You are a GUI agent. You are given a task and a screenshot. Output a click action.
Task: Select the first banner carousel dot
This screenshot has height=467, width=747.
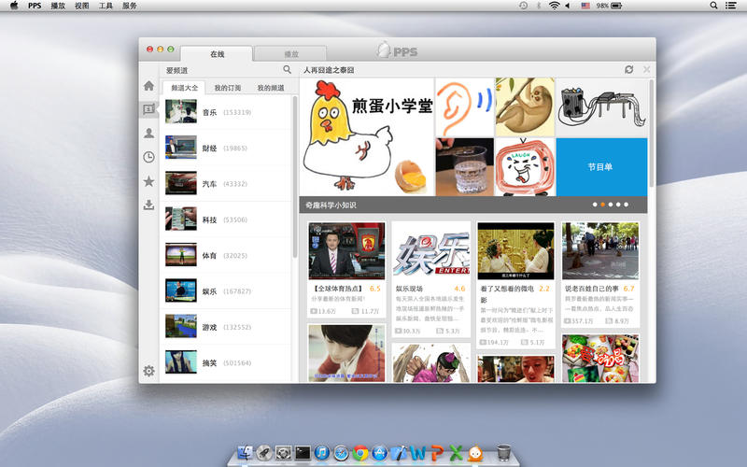(595, 205)
